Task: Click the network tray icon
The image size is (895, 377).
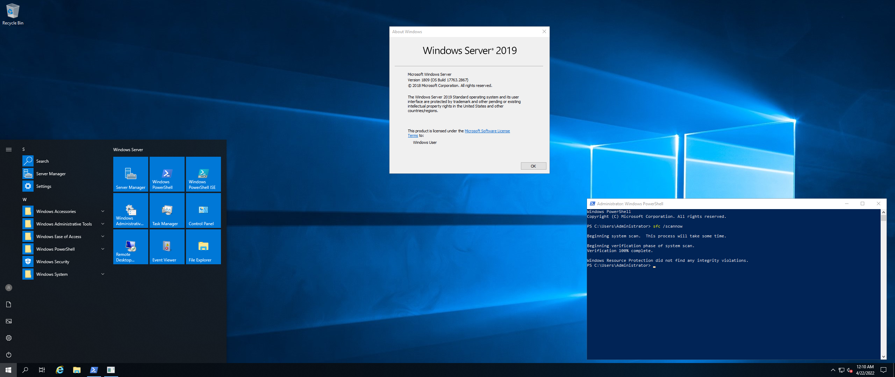Action: click(842, 370)
